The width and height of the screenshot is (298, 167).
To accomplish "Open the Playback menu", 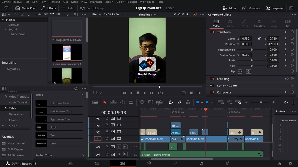I will pyautogui.click(x=96, y=2).
